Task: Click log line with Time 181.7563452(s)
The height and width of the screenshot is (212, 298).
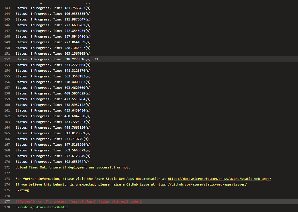Action: 53,8
